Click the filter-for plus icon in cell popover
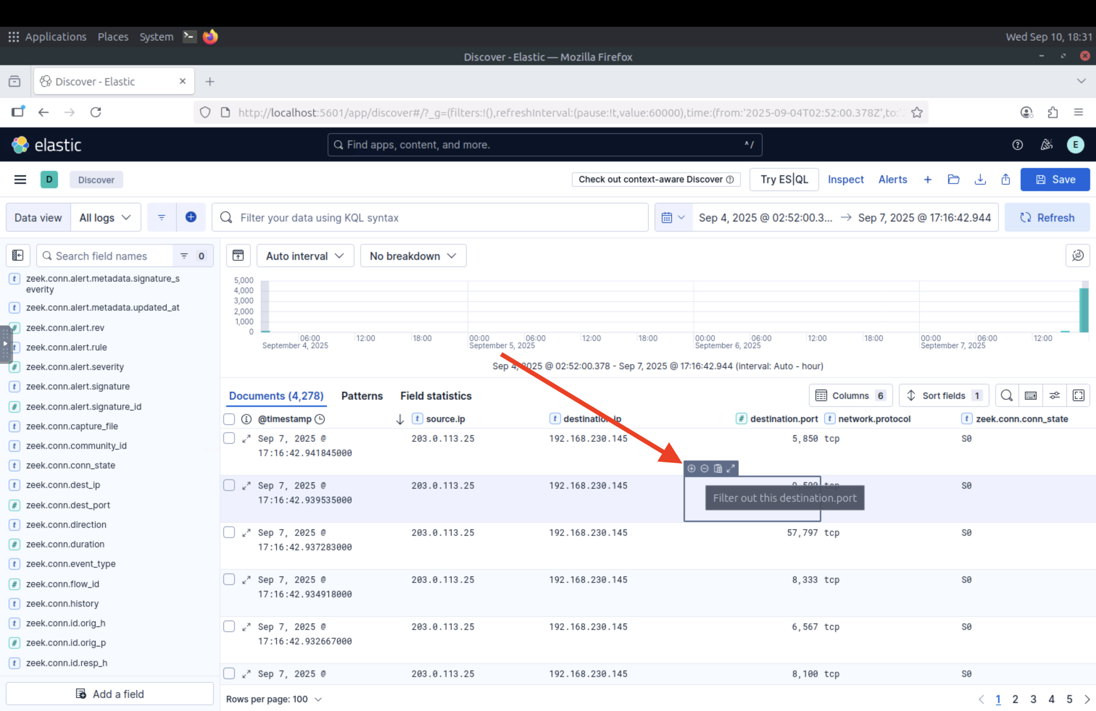The height and width of the screenshot is (711, 1096). [691, 468]
